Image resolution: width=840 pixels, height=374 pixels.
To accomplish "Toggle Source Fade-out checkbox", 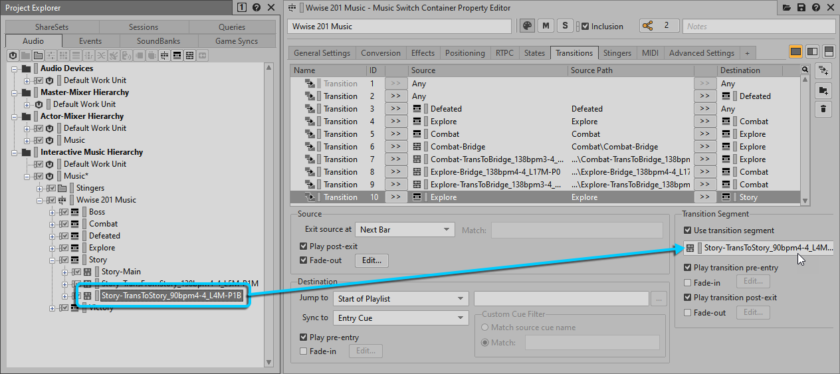I will pyautogui.click(x=304, y=260).
